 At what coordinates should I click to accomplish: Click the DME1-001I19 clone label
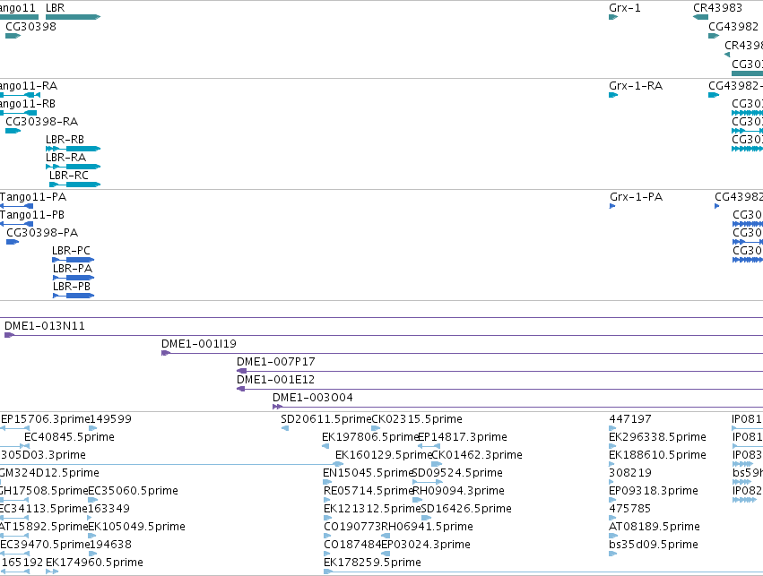[x=199, y=344]
